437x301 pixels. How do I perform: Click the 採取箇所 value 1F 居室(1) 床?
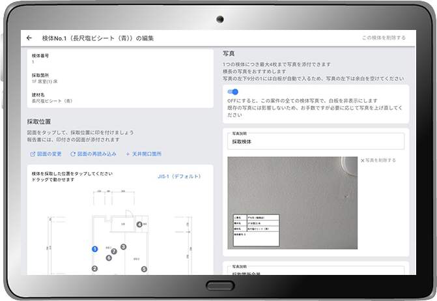pyautogui.click(x=44, y=81)
